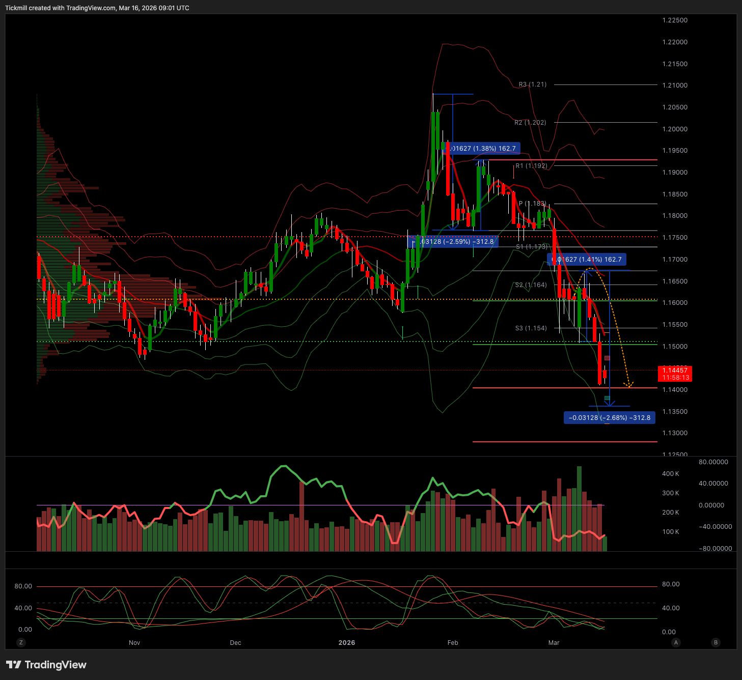742x680 pixels.
Task: Click the small teal marker box
Action: click(607, 398)
